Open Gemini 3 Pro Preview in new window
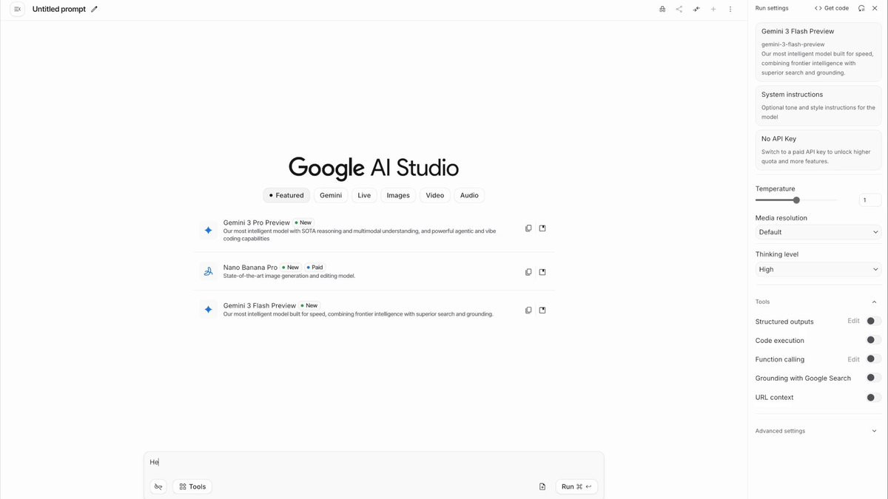The image size is (888, 499). click(542, 228)
